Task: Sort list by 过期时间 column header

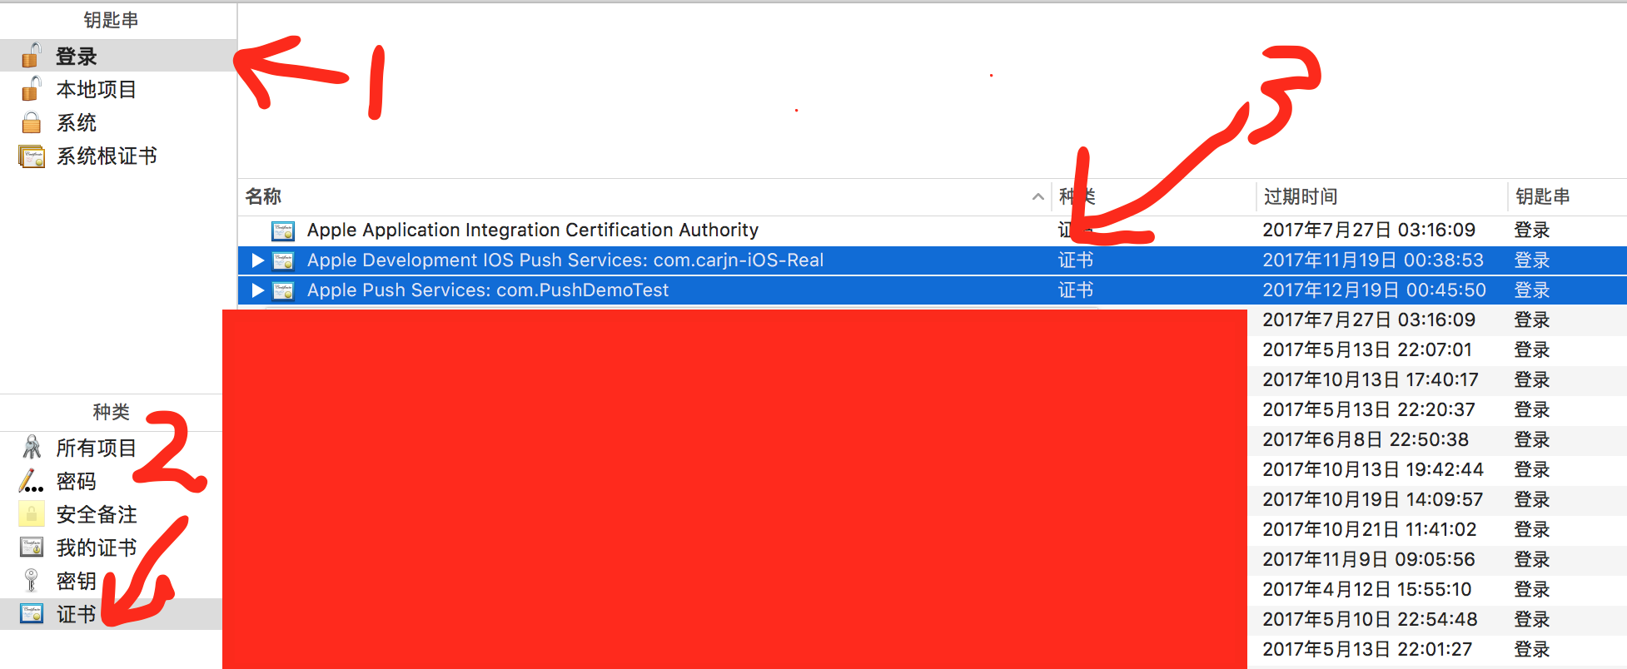Action: click(1300, 197)
